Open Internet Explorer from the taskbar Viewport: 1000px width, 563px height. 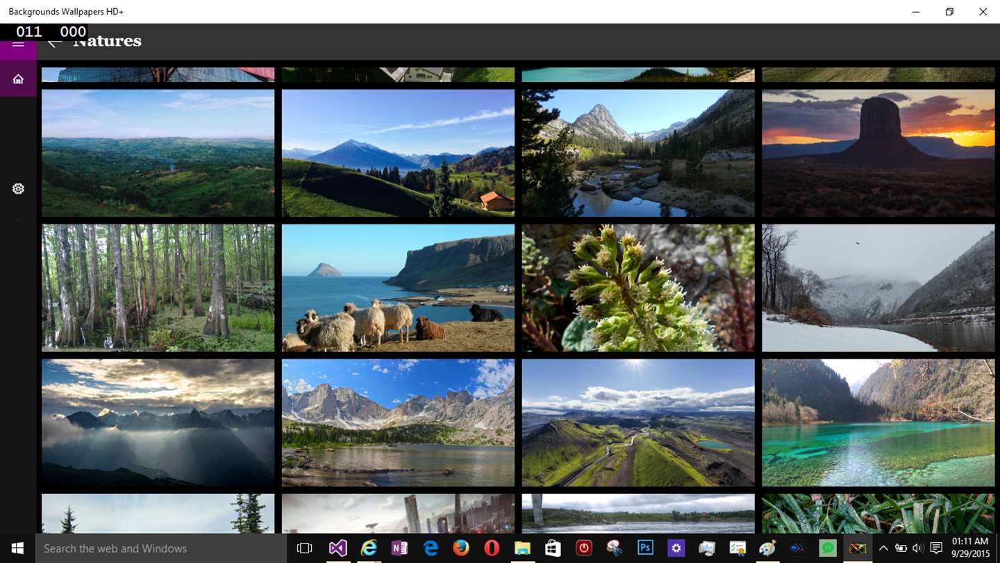(x=369, y=548)
